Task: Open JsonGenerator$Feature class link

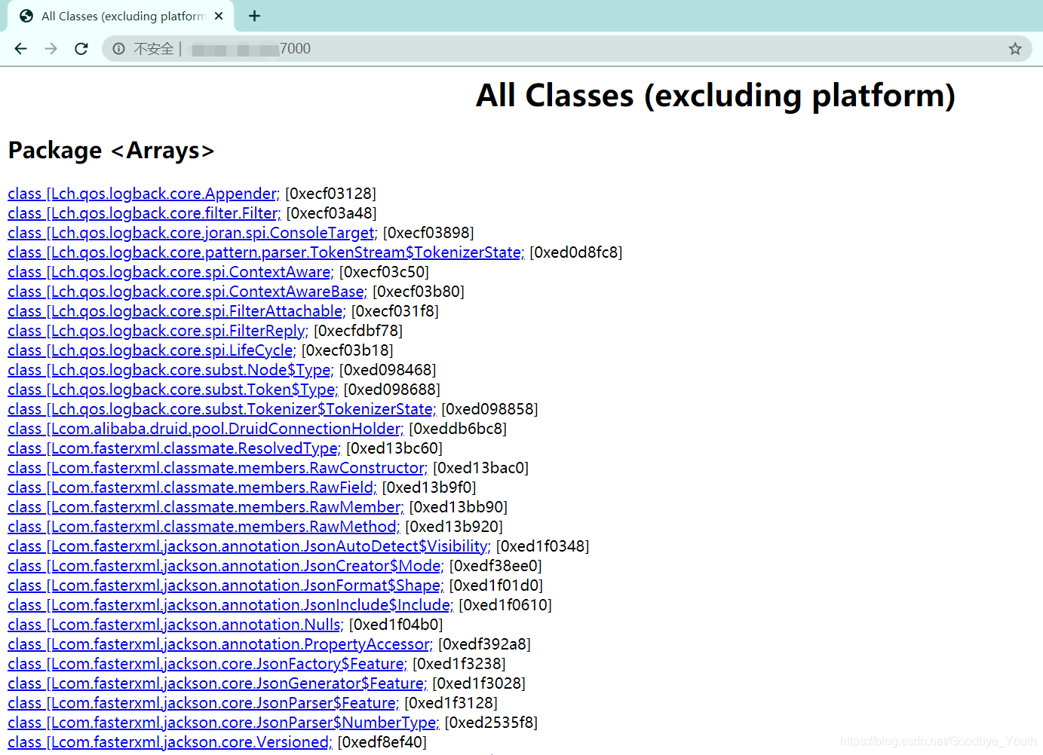Action: 217,683
